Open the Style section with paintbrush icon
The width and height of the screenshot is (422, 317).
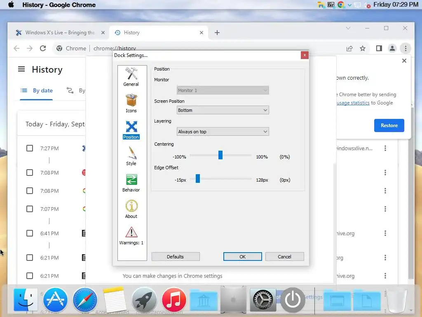[131, 156]
